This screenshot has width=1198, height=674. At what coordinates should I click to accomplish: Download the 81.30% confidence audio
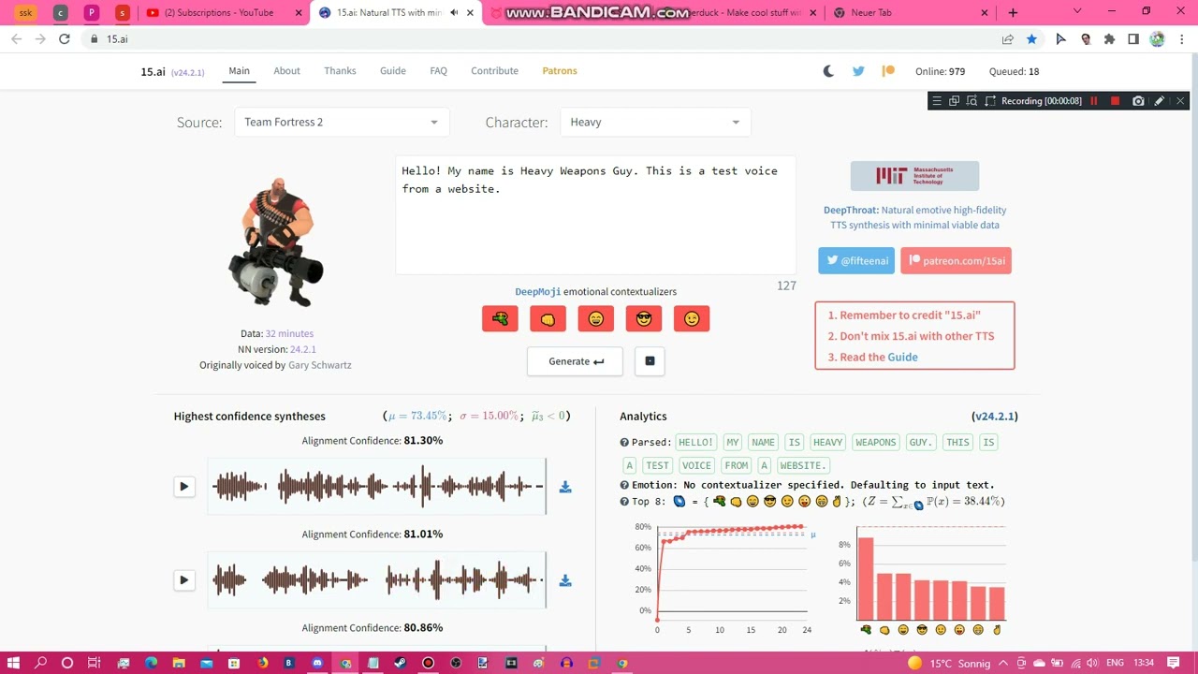click(x=565, y=487)
